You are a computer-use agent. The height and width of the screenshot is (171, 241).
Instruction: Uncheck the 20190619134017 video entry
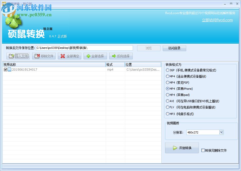(x=6, y=69)
